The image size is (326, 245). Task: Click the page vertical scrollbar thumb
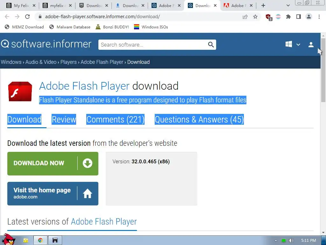pos(323,70)
